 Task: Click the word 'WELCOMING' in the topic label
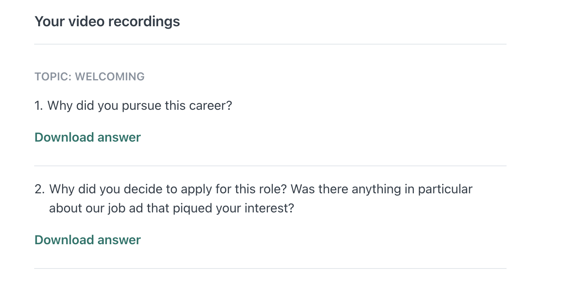click(110, 76)
